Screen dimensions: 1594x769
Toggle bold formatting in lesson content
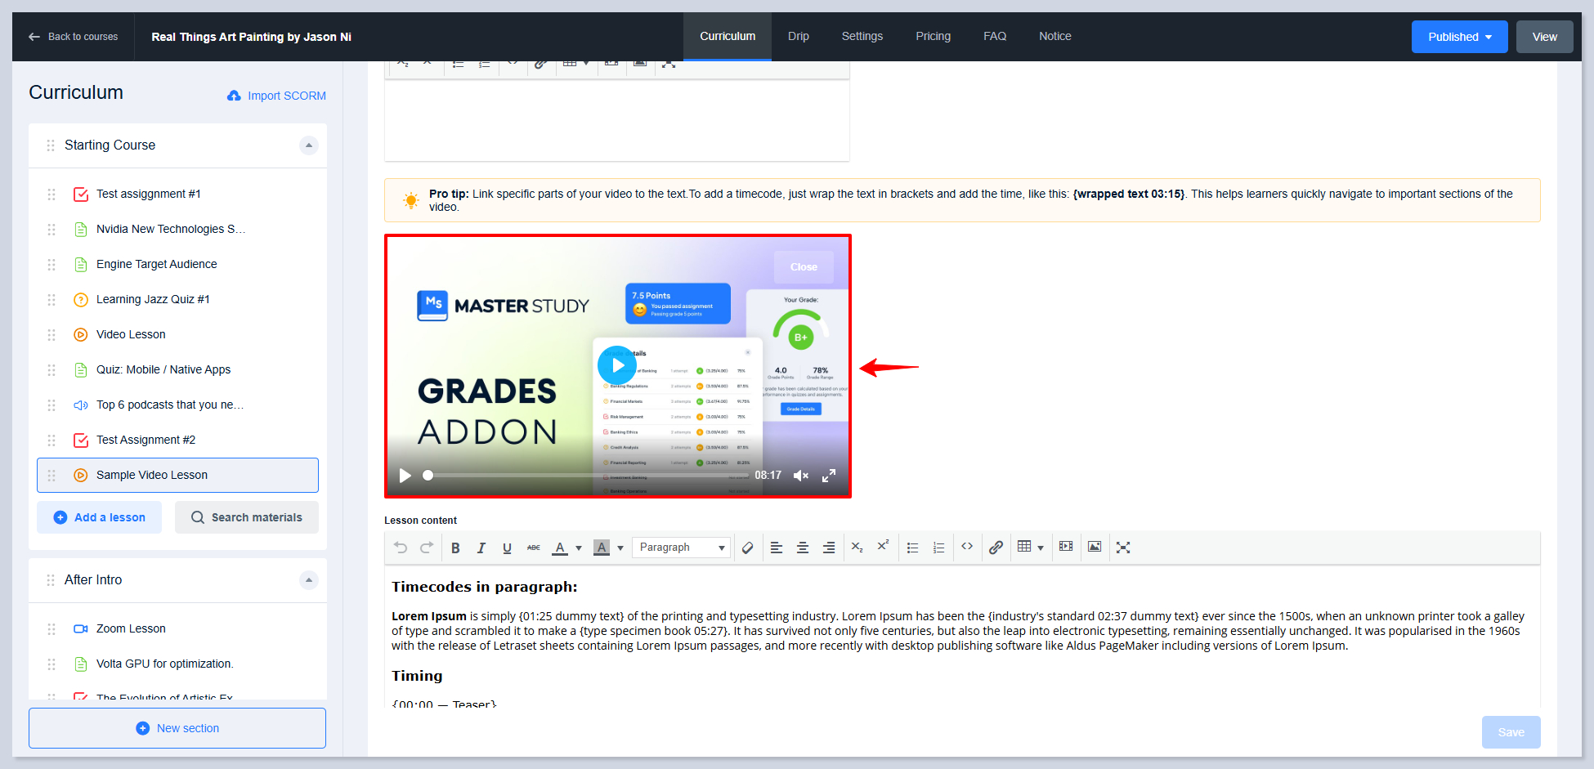point(455,548)
